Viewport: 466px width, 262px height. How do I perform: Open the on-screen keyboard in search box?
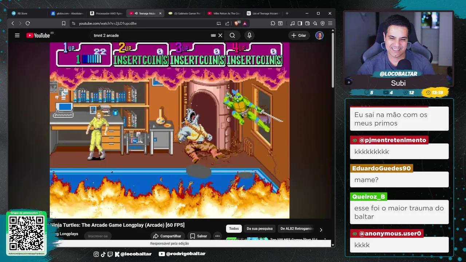click(x=213, y=35)
